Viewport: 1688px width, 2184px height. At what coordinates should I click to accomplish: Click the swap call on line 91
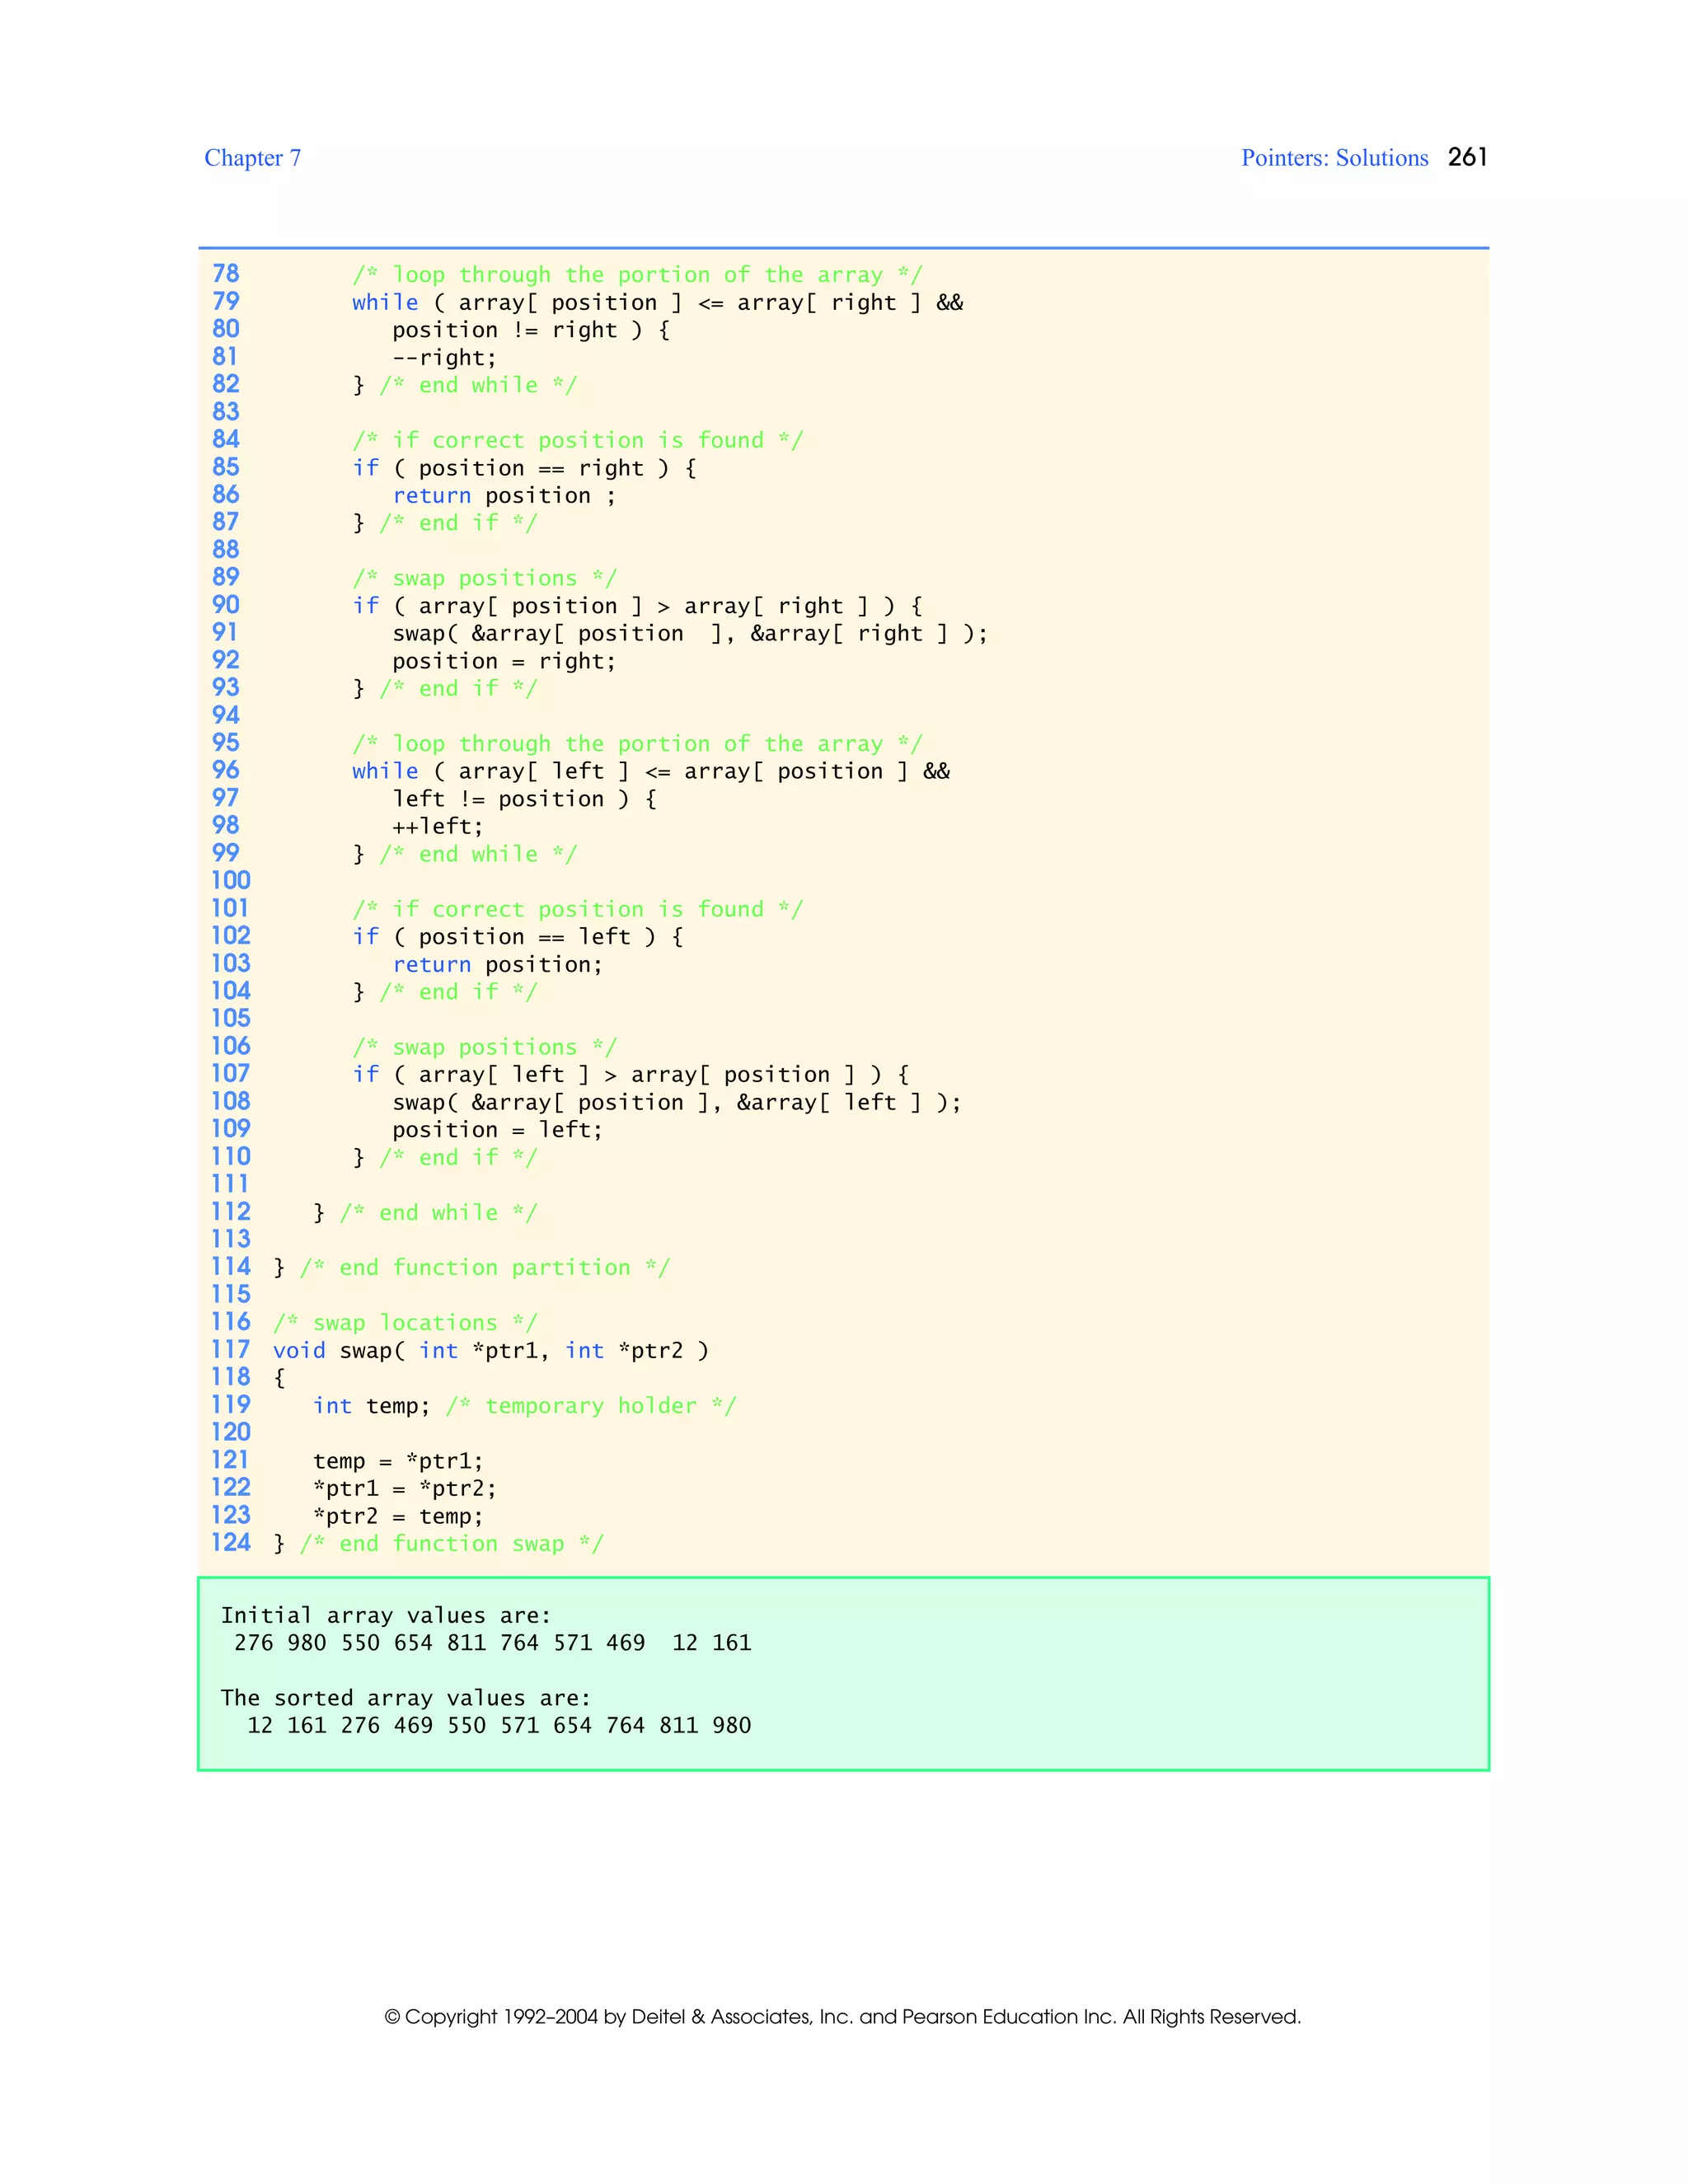click(x=689, y=633)
